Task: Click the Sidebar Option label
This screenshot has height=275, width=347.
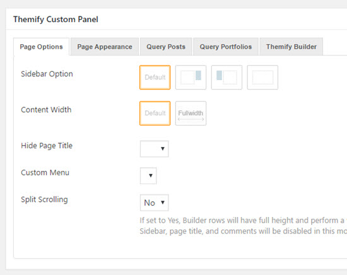Action: (47, 74)
